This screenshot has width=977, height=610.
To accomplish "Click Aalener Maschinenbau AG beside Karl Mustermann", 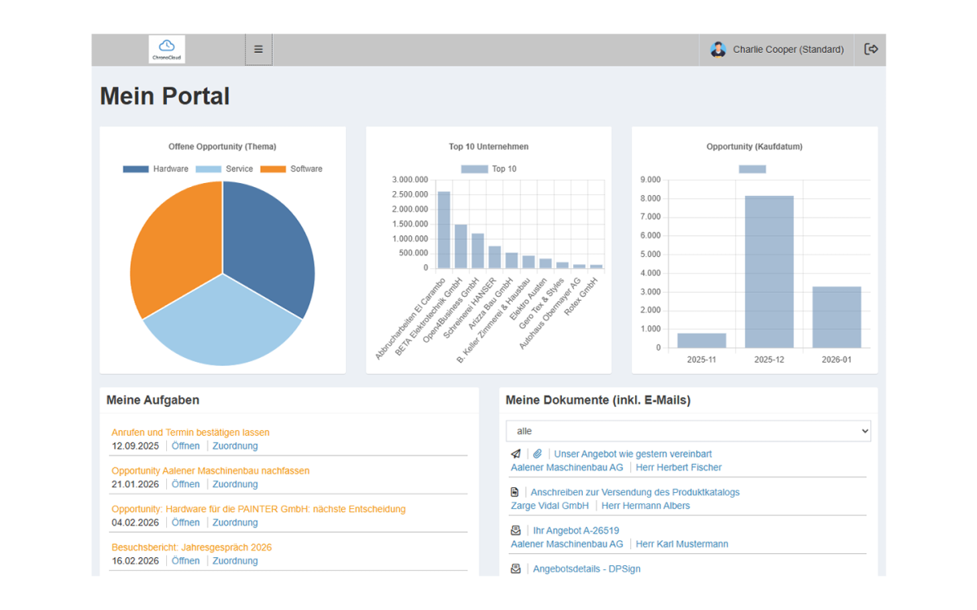I will [567, 544].
